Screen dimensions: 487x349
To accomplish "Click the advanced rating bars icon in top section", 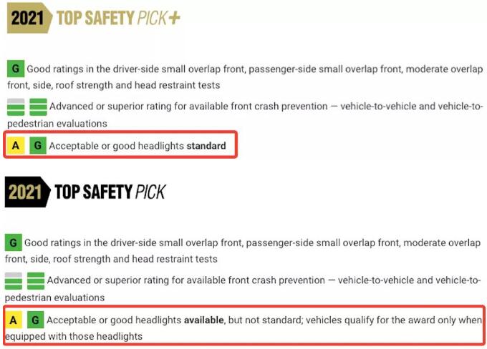I will 16,107.
